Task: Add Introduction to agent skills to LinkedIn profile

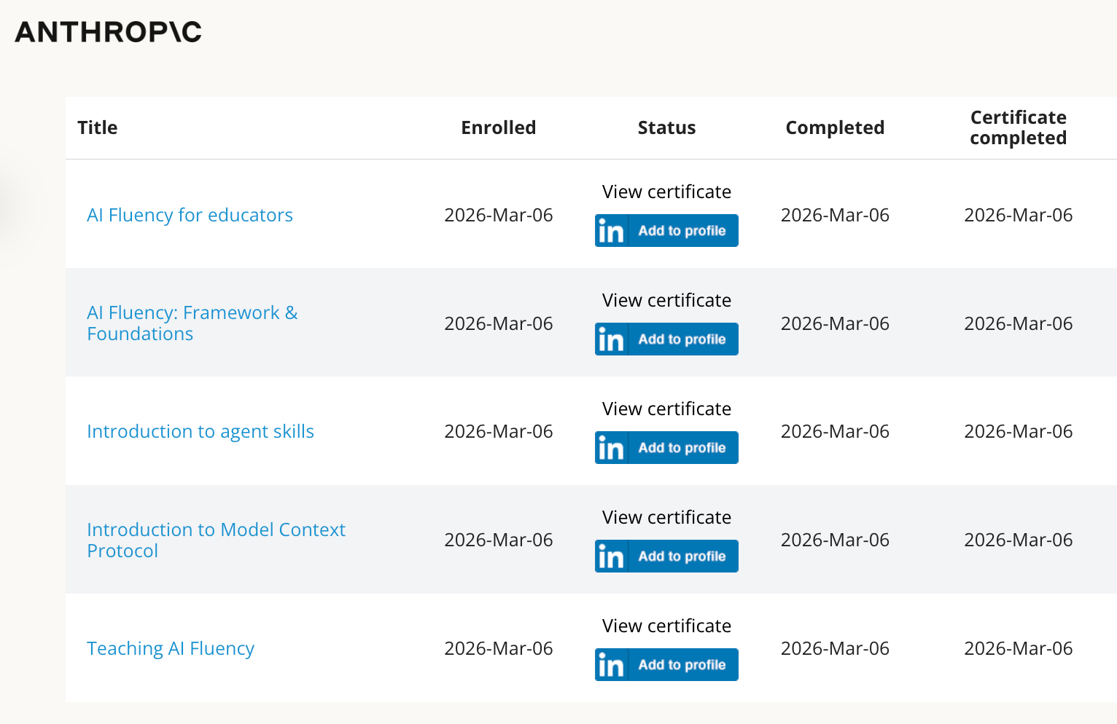Action: [666, 447]
